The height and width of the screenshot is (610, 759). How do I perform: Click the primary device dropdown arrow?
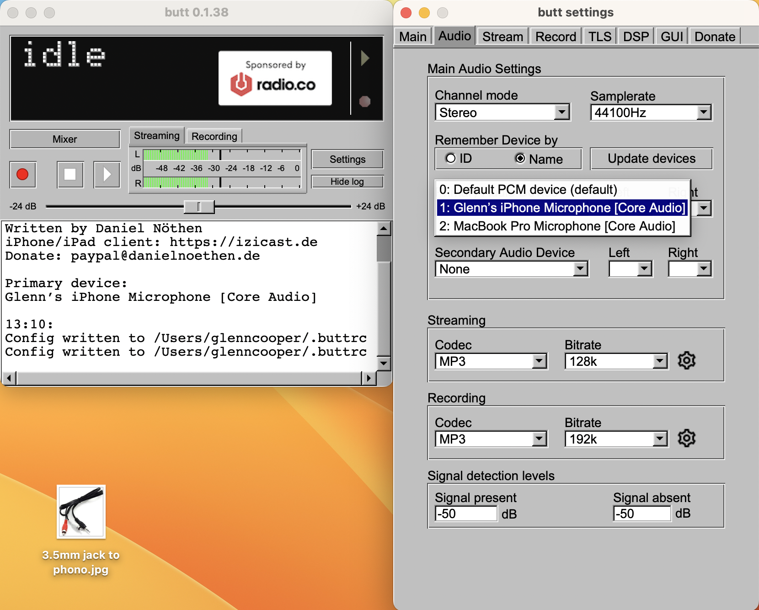click(704, 208)
